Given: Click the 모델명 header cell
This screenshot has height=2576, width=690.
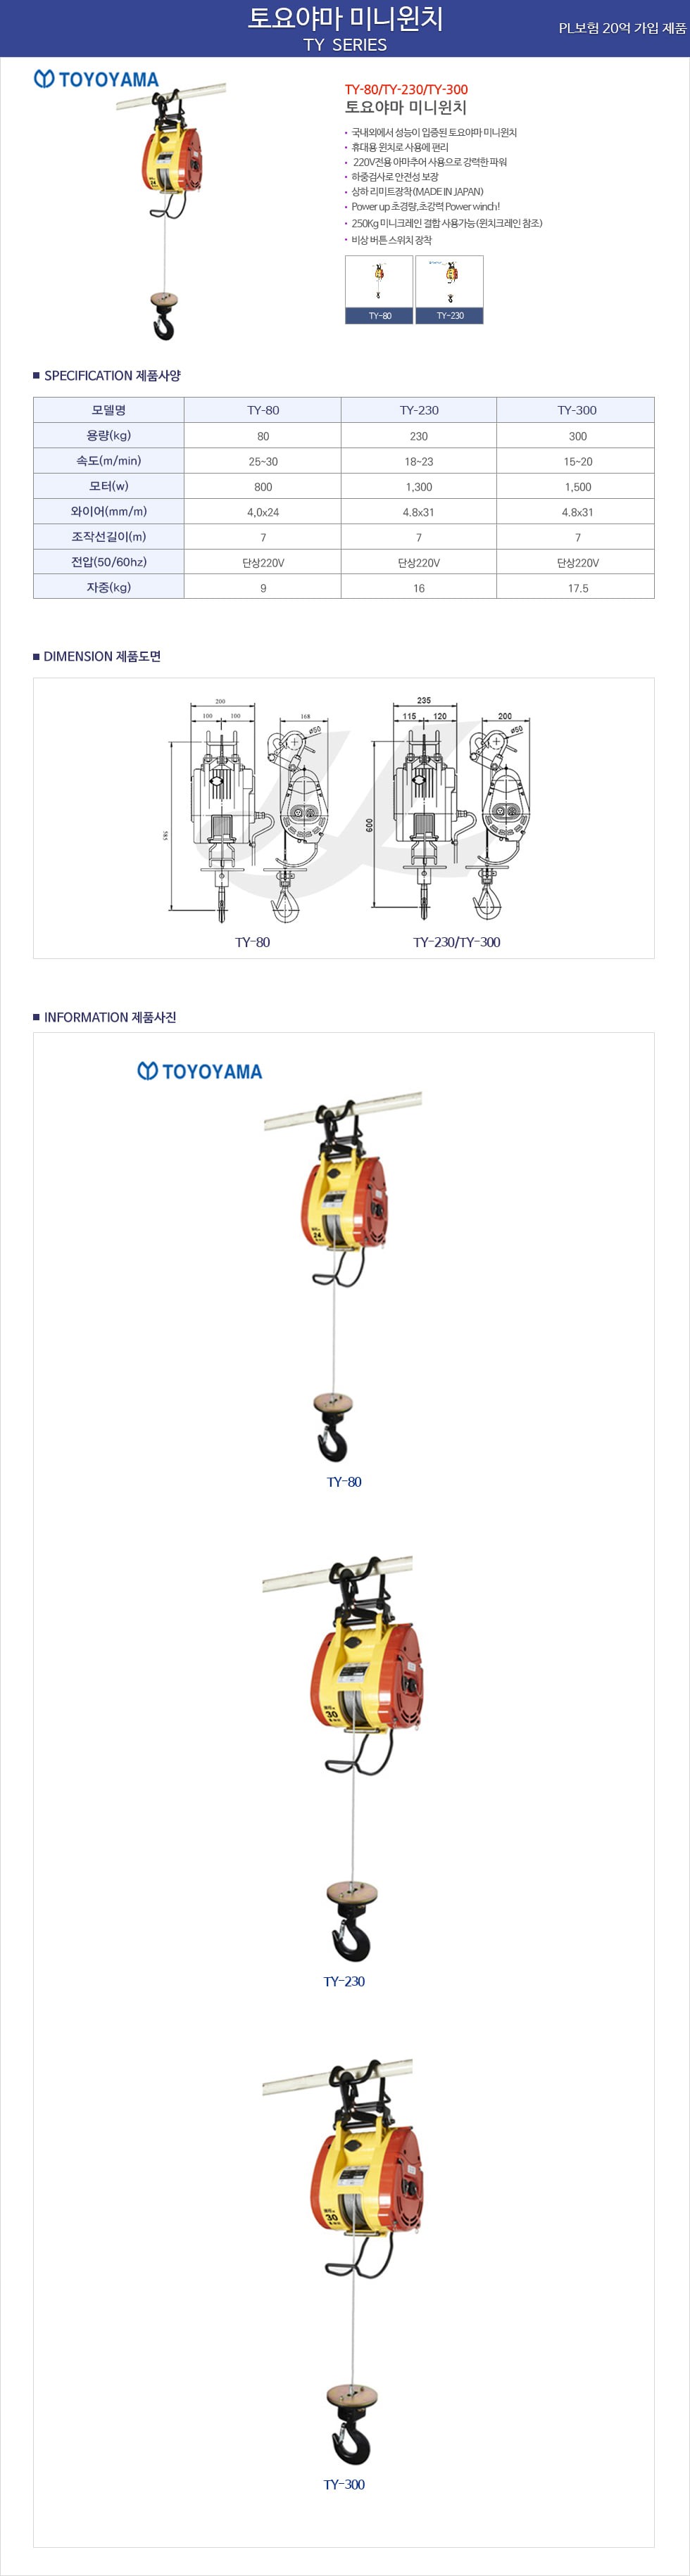Looking at the screenshot, I should [109, 410].
